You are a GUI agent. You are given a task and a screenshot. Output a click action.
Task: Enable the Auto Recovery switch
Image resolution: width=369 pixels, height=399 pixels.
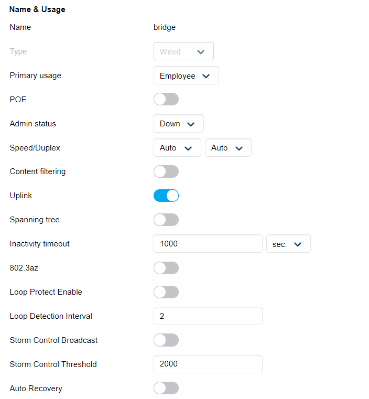(166, 389)
